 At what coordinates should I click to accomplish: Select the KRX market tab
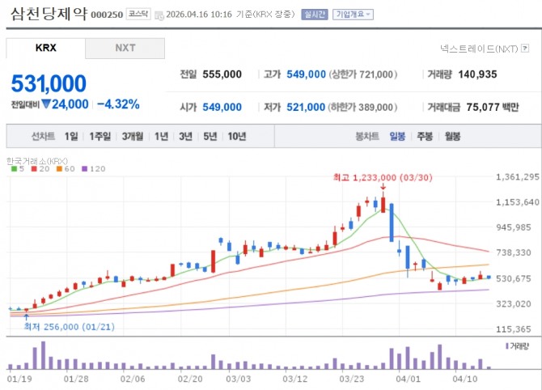(x=45, y=48)
